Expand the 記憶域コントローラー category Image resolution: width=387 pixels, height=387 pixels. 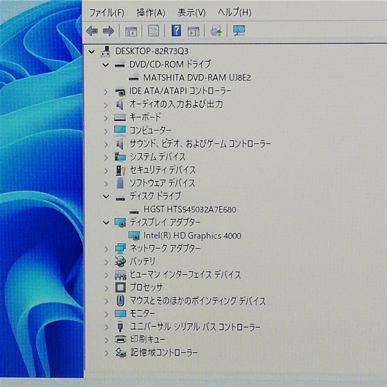[x=106, y=353]
